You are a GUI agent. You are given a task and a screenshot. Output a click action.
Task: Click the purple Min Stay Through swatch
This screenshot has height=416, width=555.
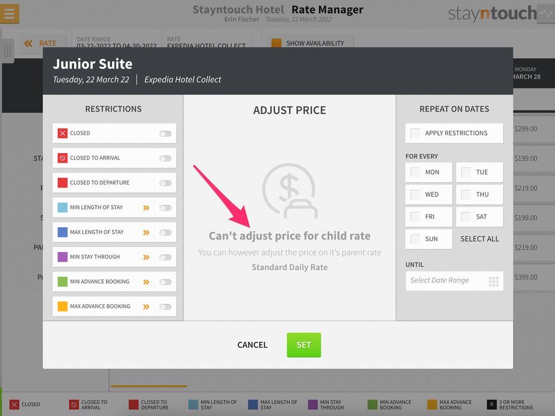(x=63, y=257)
